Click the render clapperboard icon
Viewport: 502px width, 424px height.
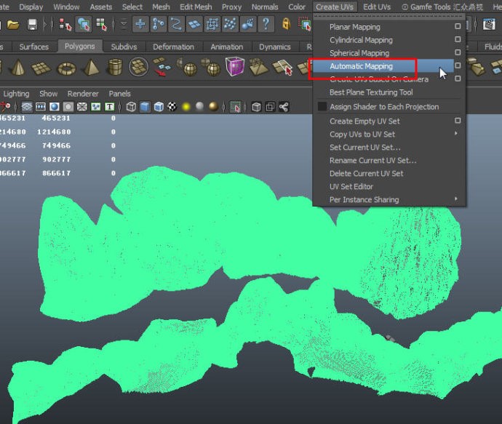(489, 24)
